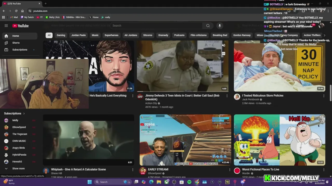Reload the current page

coord(16,11)
